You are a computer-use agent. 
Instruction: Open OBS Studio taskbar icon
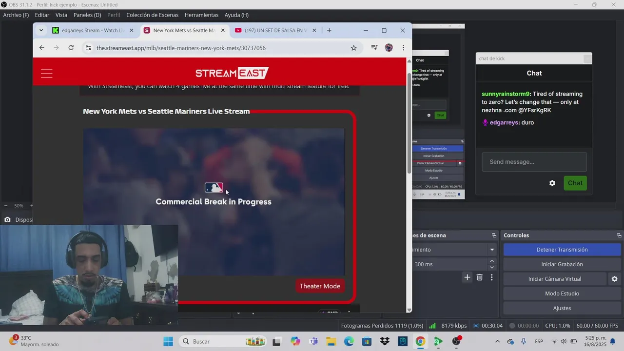456,341
